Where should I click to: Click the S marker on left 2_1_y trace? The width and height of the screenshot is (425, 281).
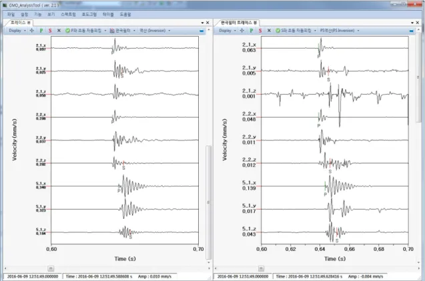(122, 76)
